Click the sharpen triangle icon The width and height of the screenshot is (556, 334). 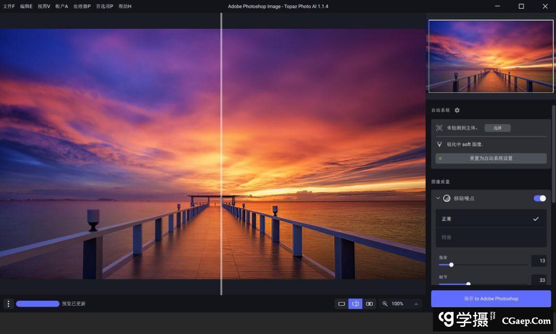pyautogui.click(x=439, y=145)
